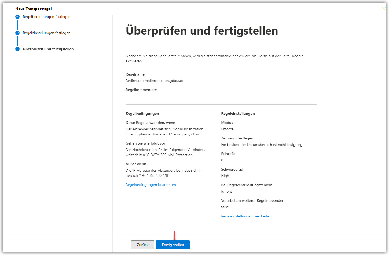
Task: Close the Neue Transportregel dialog
Action: point(384,9)
